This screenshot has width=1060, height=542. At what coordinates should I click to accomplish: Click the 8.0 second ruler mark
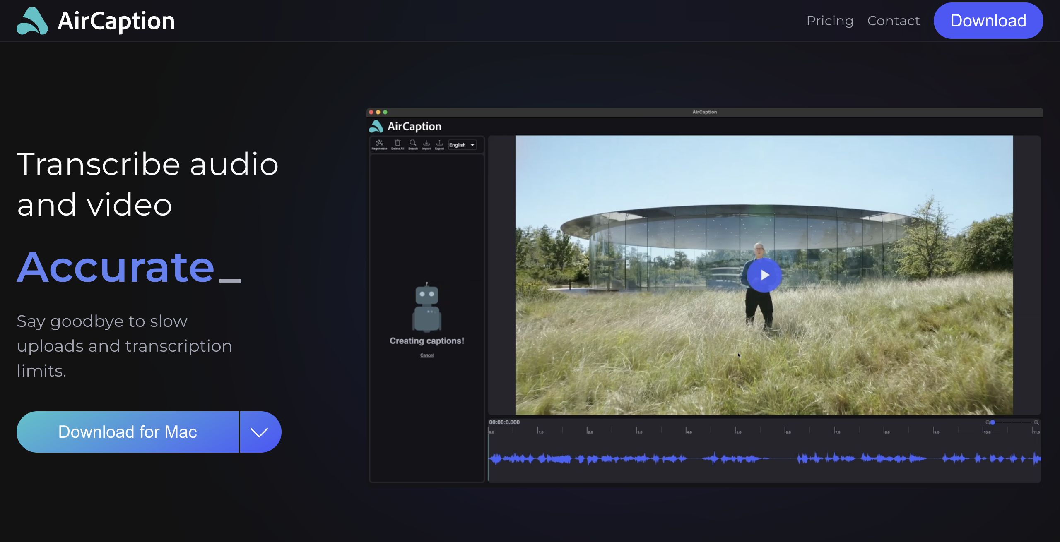click(x=885, y=431)
